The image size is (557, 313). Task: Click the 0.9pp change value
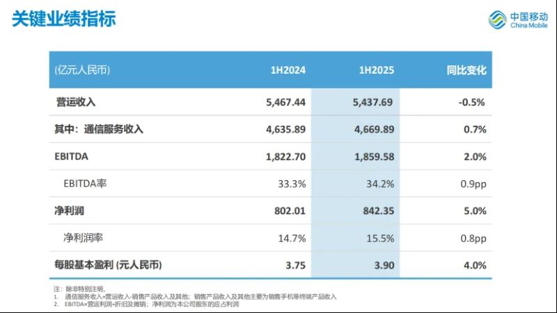click(x=471, y=184)
